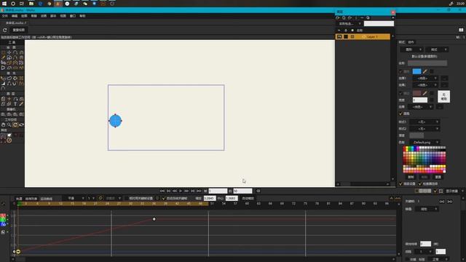Open Fill effect 1 dropdown in style panel
The width and height of the screenshot is (466, 262).
[x=425, y=79]
